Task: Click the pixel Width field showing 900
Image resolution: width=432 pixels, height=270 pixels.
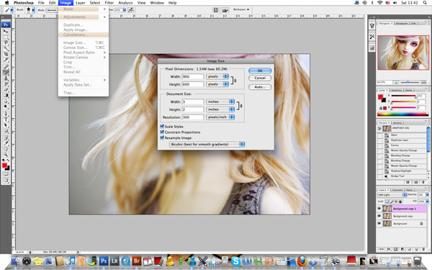Action: coord(193,76)
